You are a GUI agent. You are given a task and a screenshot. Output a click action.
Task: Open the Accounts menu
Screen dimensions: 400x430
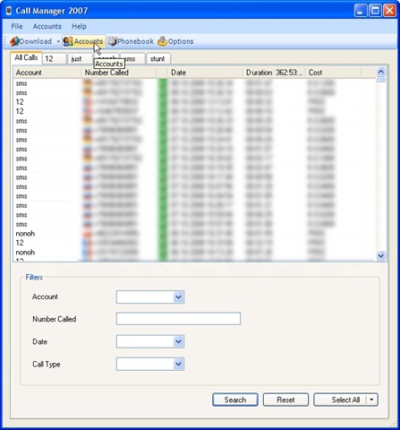47,26
